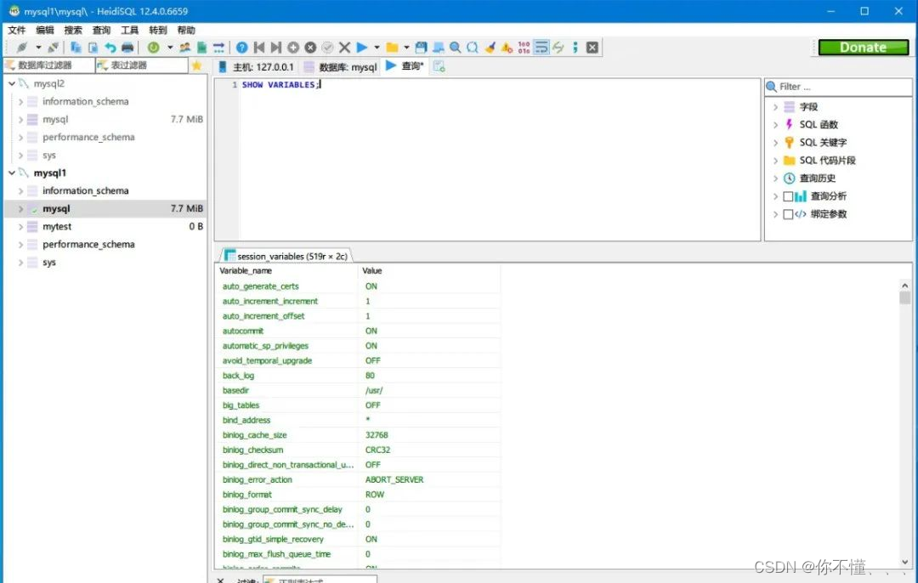918x583 pixels.
Task: Sort by Variable_name column header
Action: click(x=286, y=271)
